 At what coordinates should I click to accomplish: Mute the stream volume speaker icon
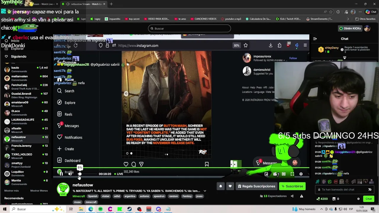[x=70, y=174]
